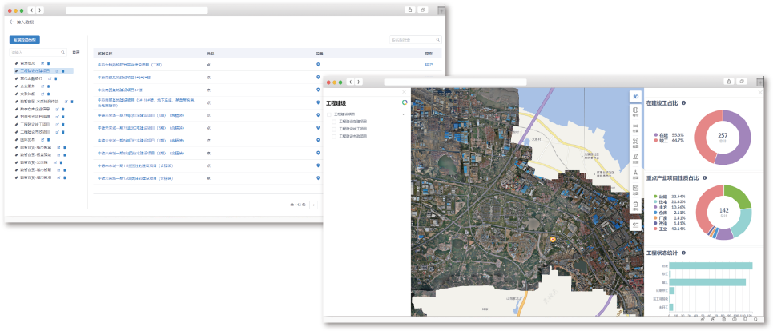Click the blue button above the left search box
The width and height of the screenshot is (773, 331).
click(25, 39)
